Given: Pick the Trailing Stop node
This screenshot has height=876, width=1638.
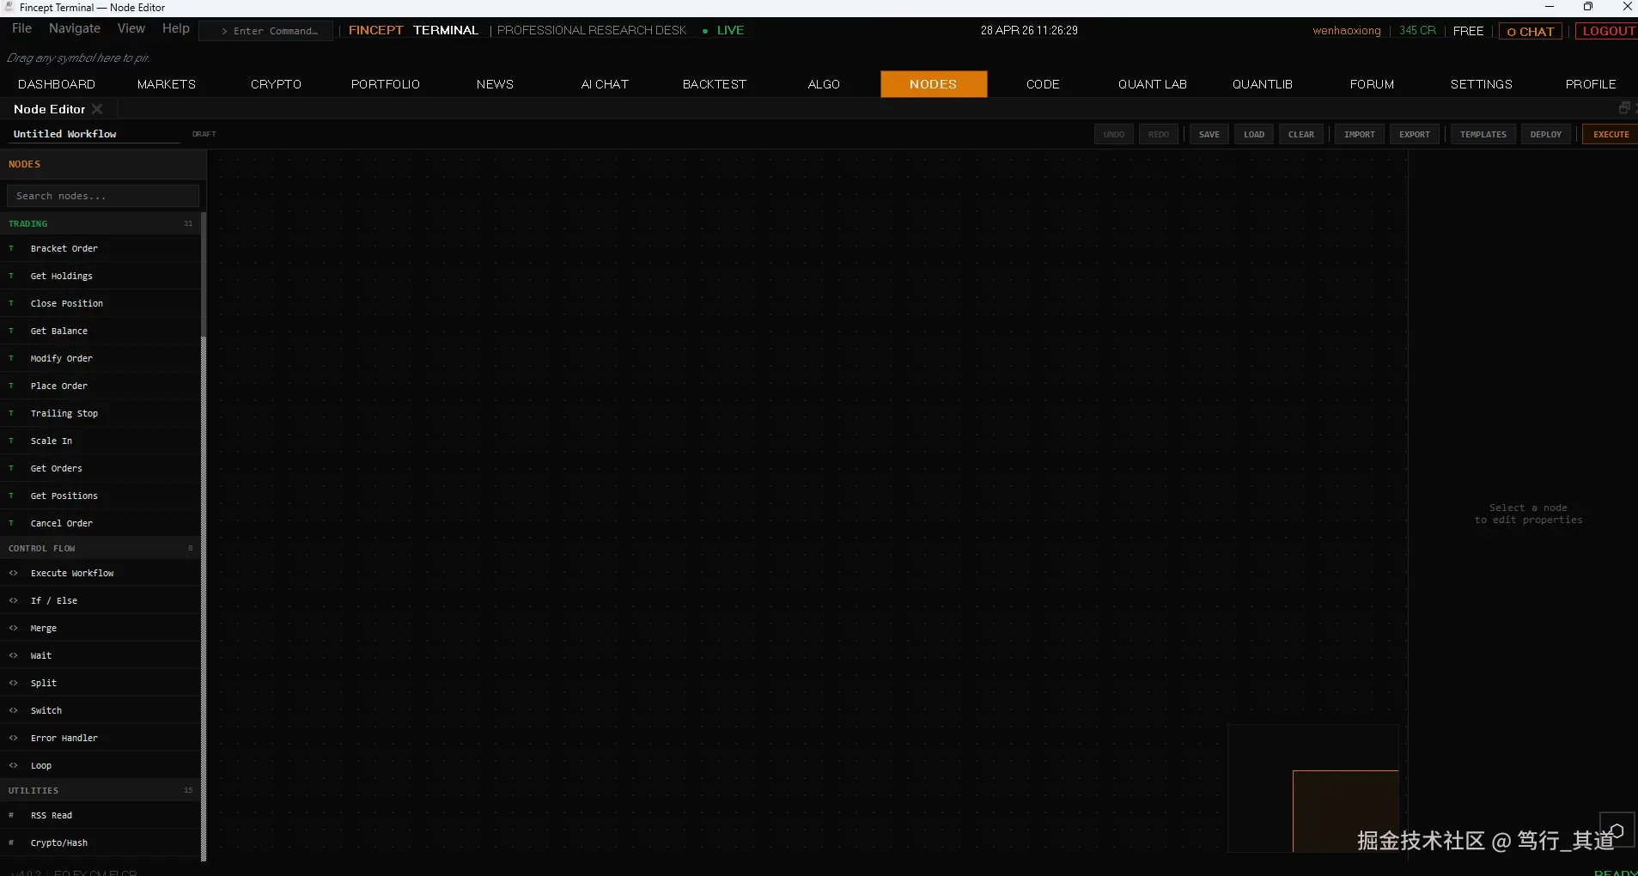Looking at the screenshot, I should pos(100,413).
